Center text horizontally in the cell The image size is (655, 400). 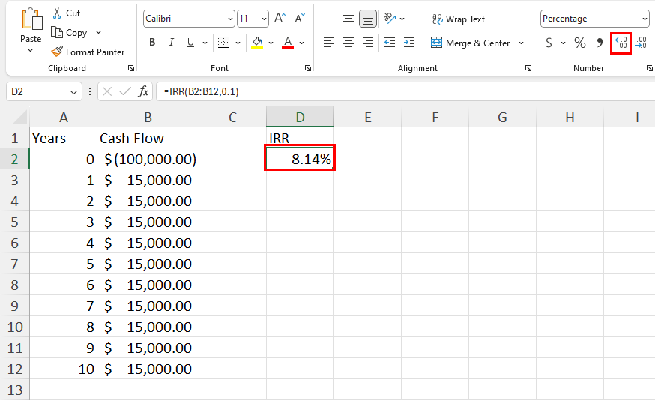tap(348, 42)
